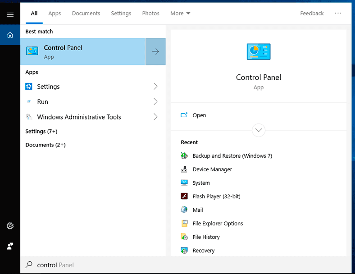
Task: Click the Control Panel best match icon
Action: [32, 51]
